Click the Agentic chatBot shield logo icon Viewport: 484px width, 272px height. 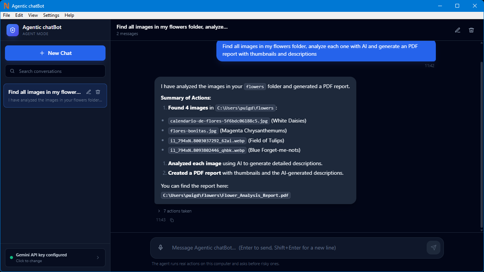tap(13, 30)
